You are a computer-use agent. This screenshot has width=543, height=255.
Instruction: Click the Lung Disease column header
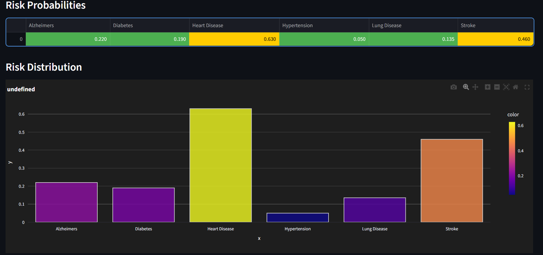point(413,25)
